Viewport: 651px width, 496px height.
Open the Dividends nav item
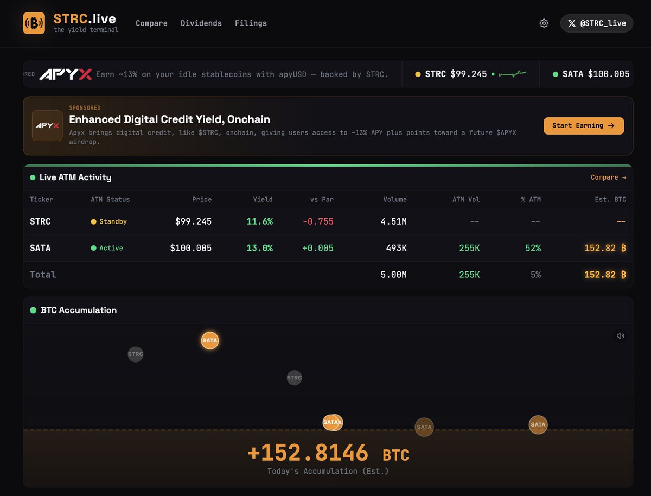coord(201,23)
